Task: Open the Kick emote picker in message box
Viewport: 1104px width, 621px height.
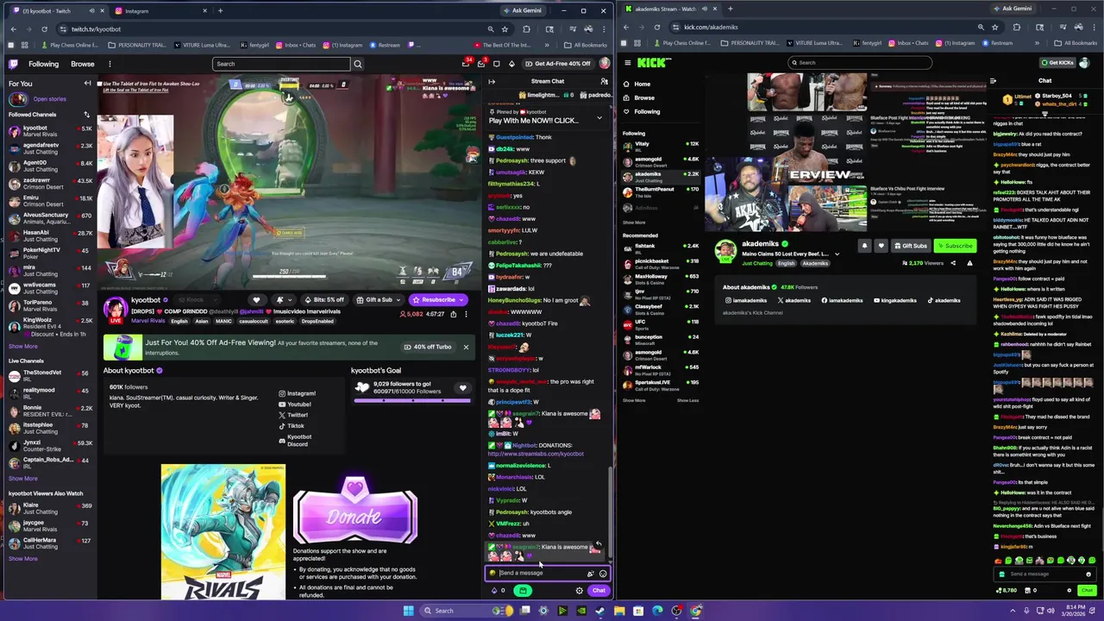Action: coord(1088,574)
